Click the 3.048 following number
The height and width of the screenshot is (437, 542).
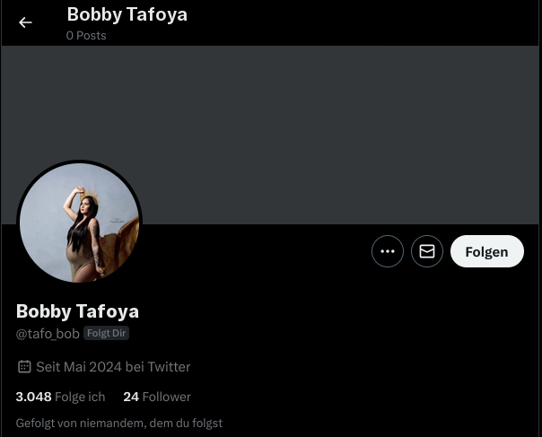33,397
